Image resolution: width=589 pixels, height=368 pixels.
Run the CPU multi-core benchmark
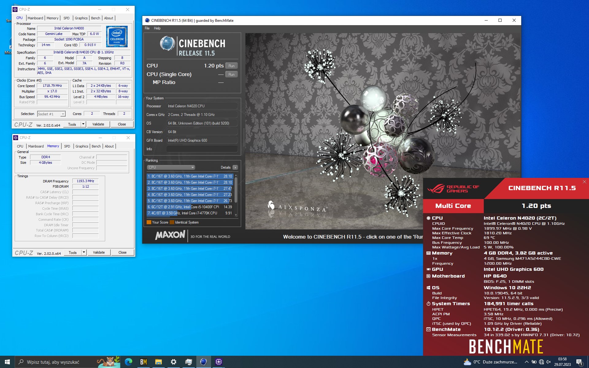point(232,66)
